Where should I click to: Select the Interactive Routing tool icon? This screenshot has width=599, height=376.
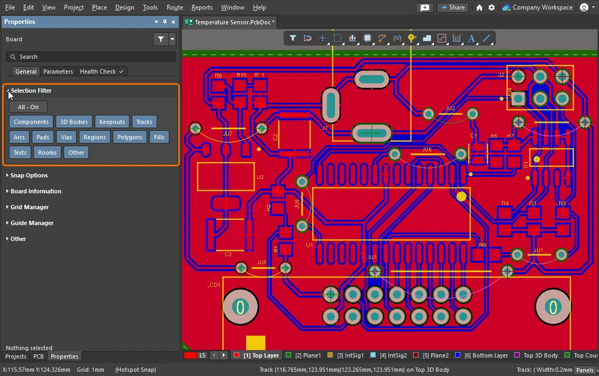(x=383, y=38)
